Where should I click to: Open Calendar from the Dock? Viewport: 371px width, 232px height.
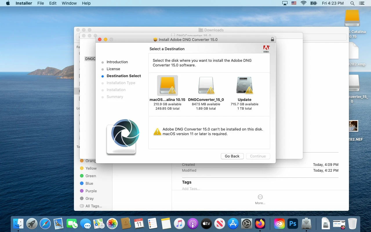tap(139, 224)
